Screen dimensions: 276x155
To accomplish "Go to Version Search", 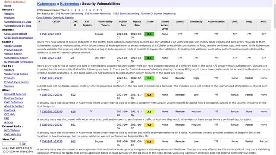I will (13, 54).
